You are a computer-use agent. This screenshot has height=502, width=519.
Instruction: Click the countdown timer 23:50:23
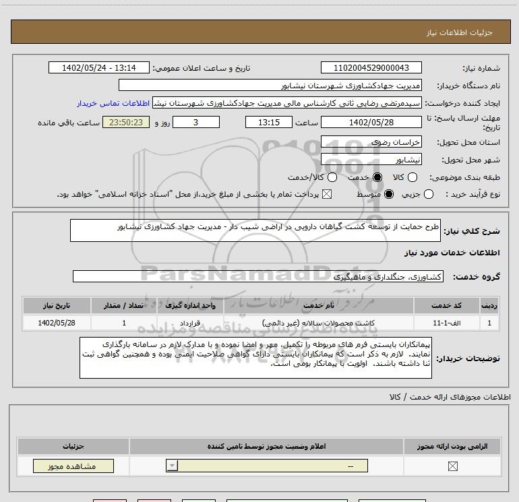(126, 122)
